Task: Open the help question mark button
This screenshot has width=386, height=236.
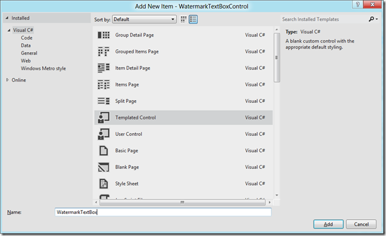Action: [x=358, y=4]
